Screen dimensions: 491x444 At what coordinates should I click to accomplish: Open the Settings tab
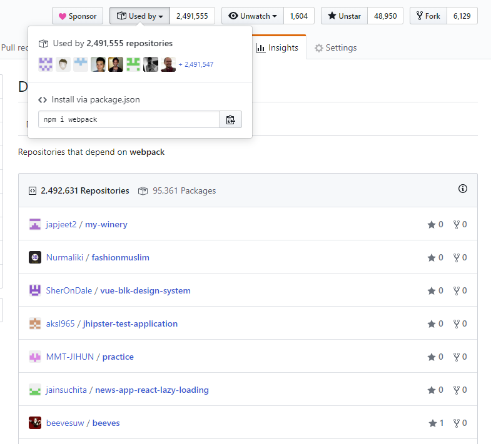336,48
